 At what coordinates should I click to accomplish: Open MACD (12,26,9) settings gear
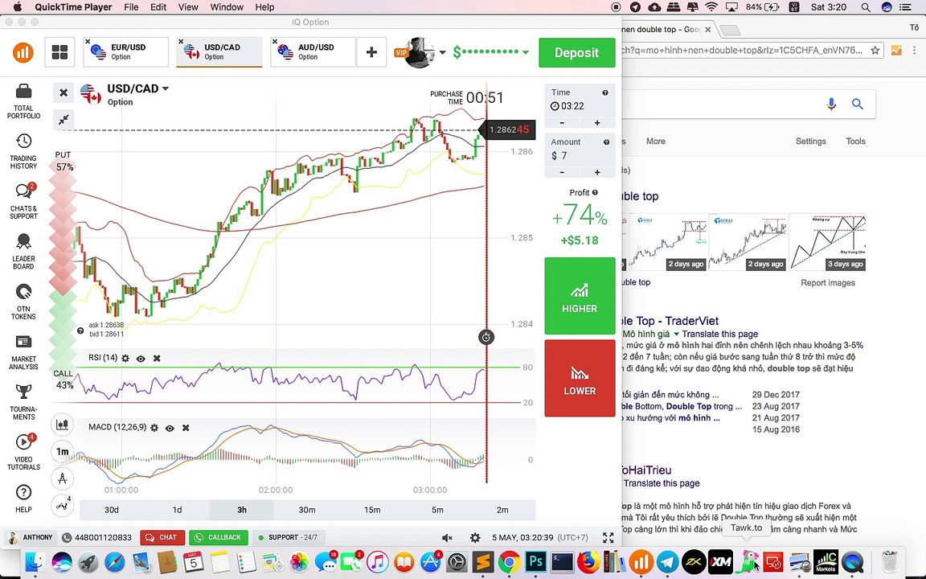(x=154, y=428)
